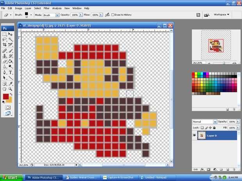Reset default foreground and background colors
Screen dimensions: 242x181
[x=3, y=102]
